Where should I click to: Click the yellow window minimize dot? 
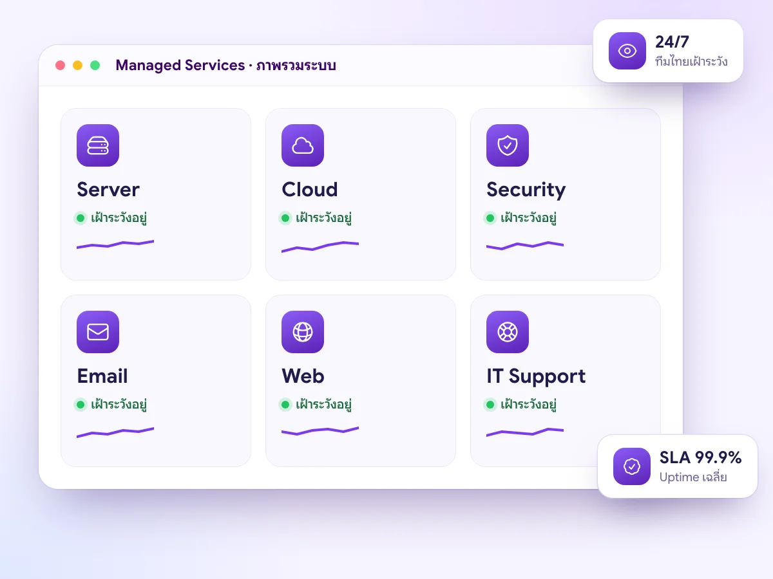77,66
